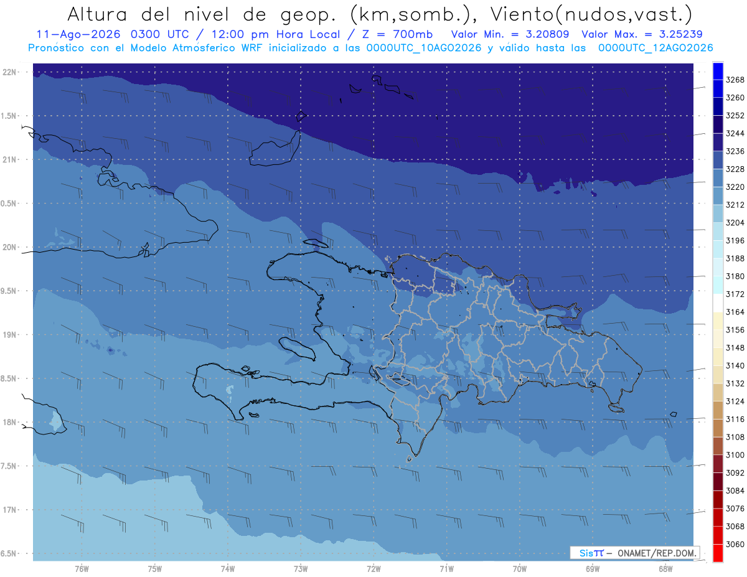Click the legend value 3084

click(735, 490)
